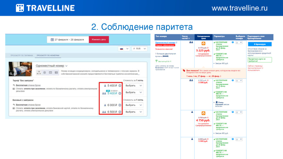
Task: Click the external link icon beside Одноместный номер link
Action: (x=176, y=43)
